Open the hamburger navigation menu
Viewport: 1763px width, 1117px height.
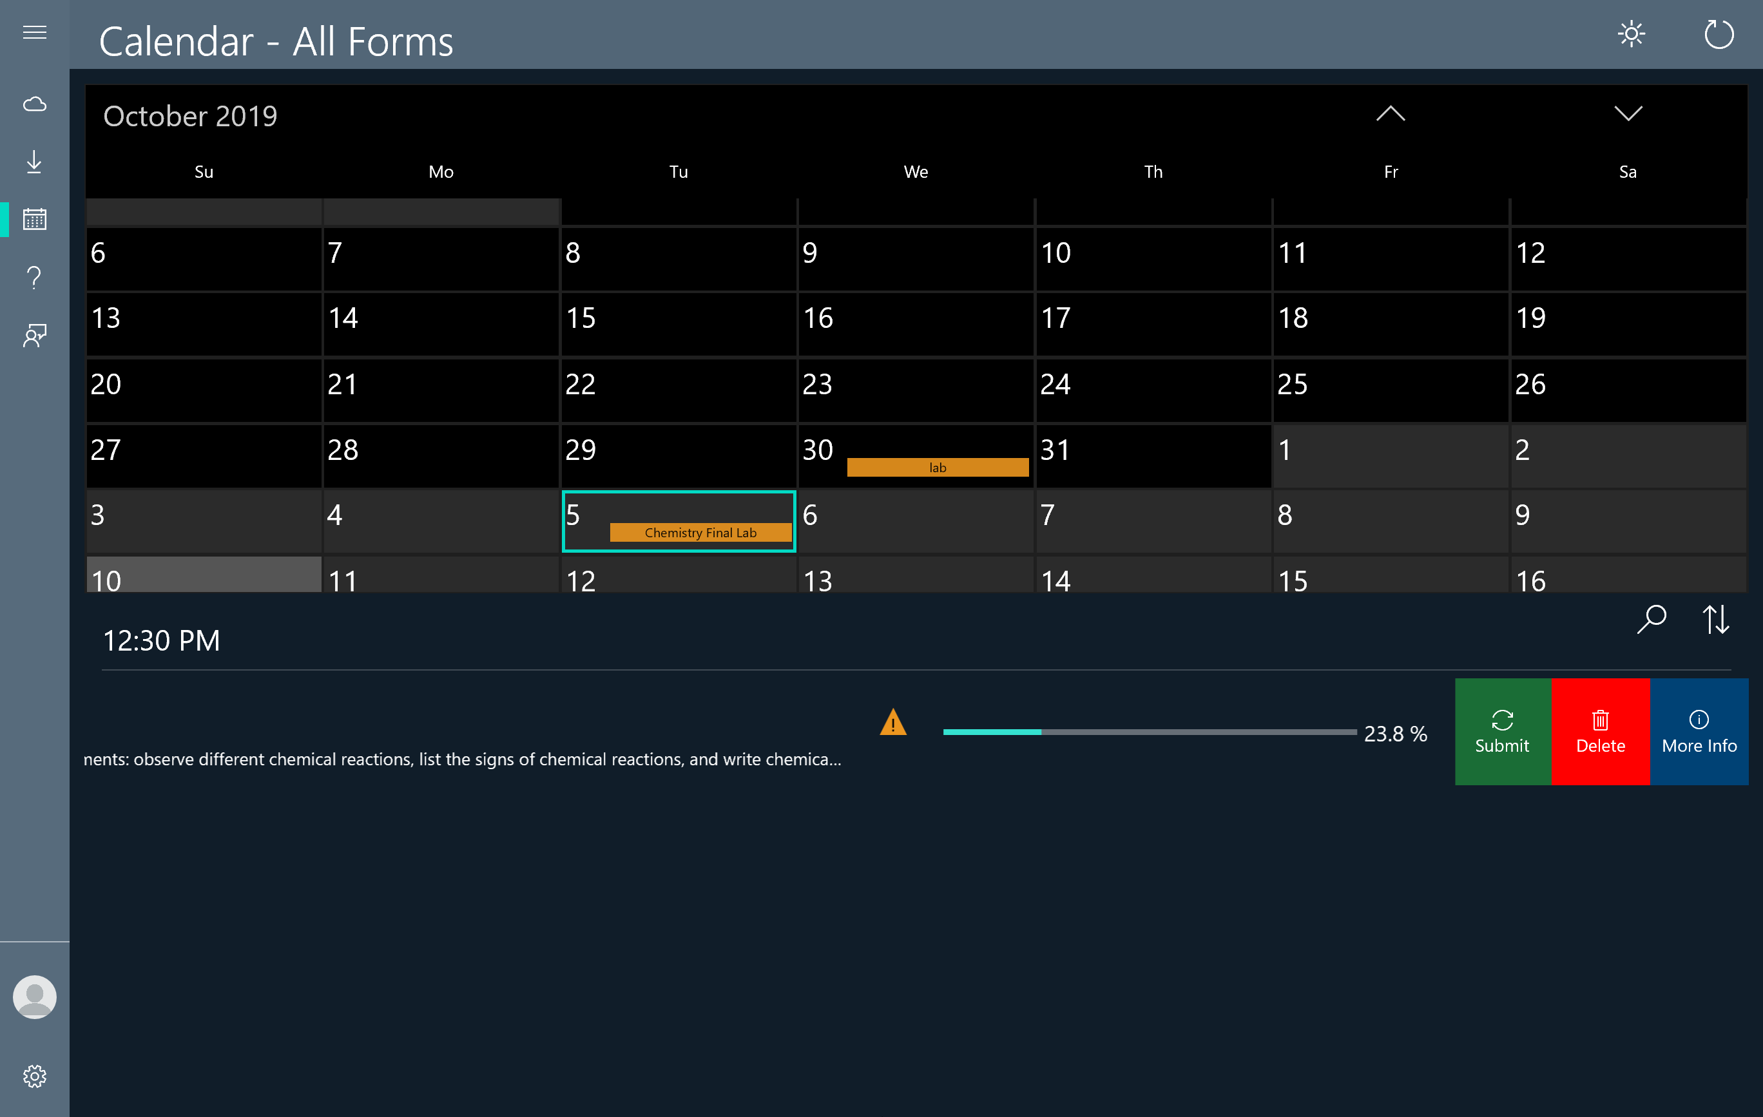(x=34, y=32)
